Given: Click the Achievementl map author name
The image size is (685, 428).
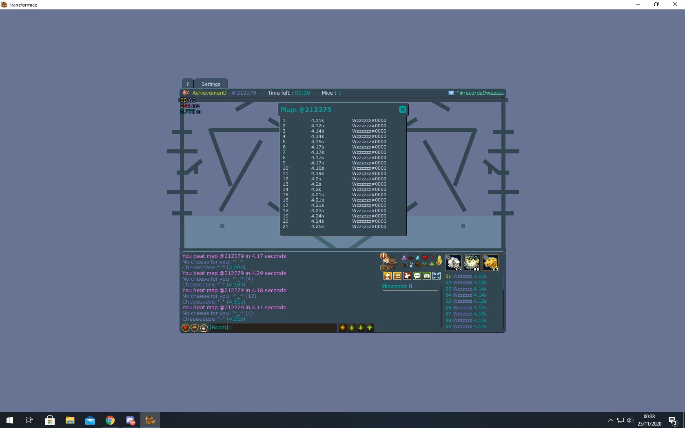Looking at the screenshot, I should [209, 93].
